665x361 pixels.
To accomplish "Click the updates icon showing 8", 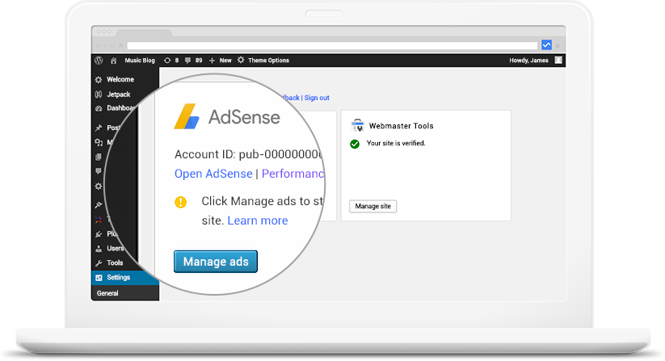I will click(167, 61).
